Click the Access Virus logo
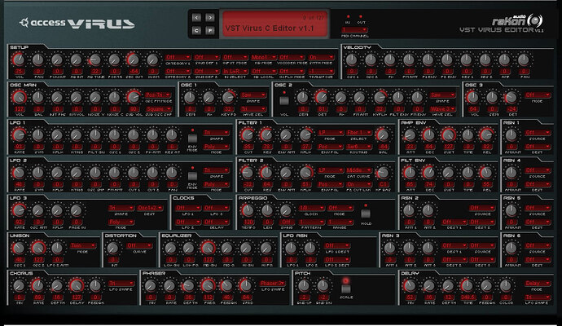This screenshot has width=562, height=326. [x=77, y=24]
